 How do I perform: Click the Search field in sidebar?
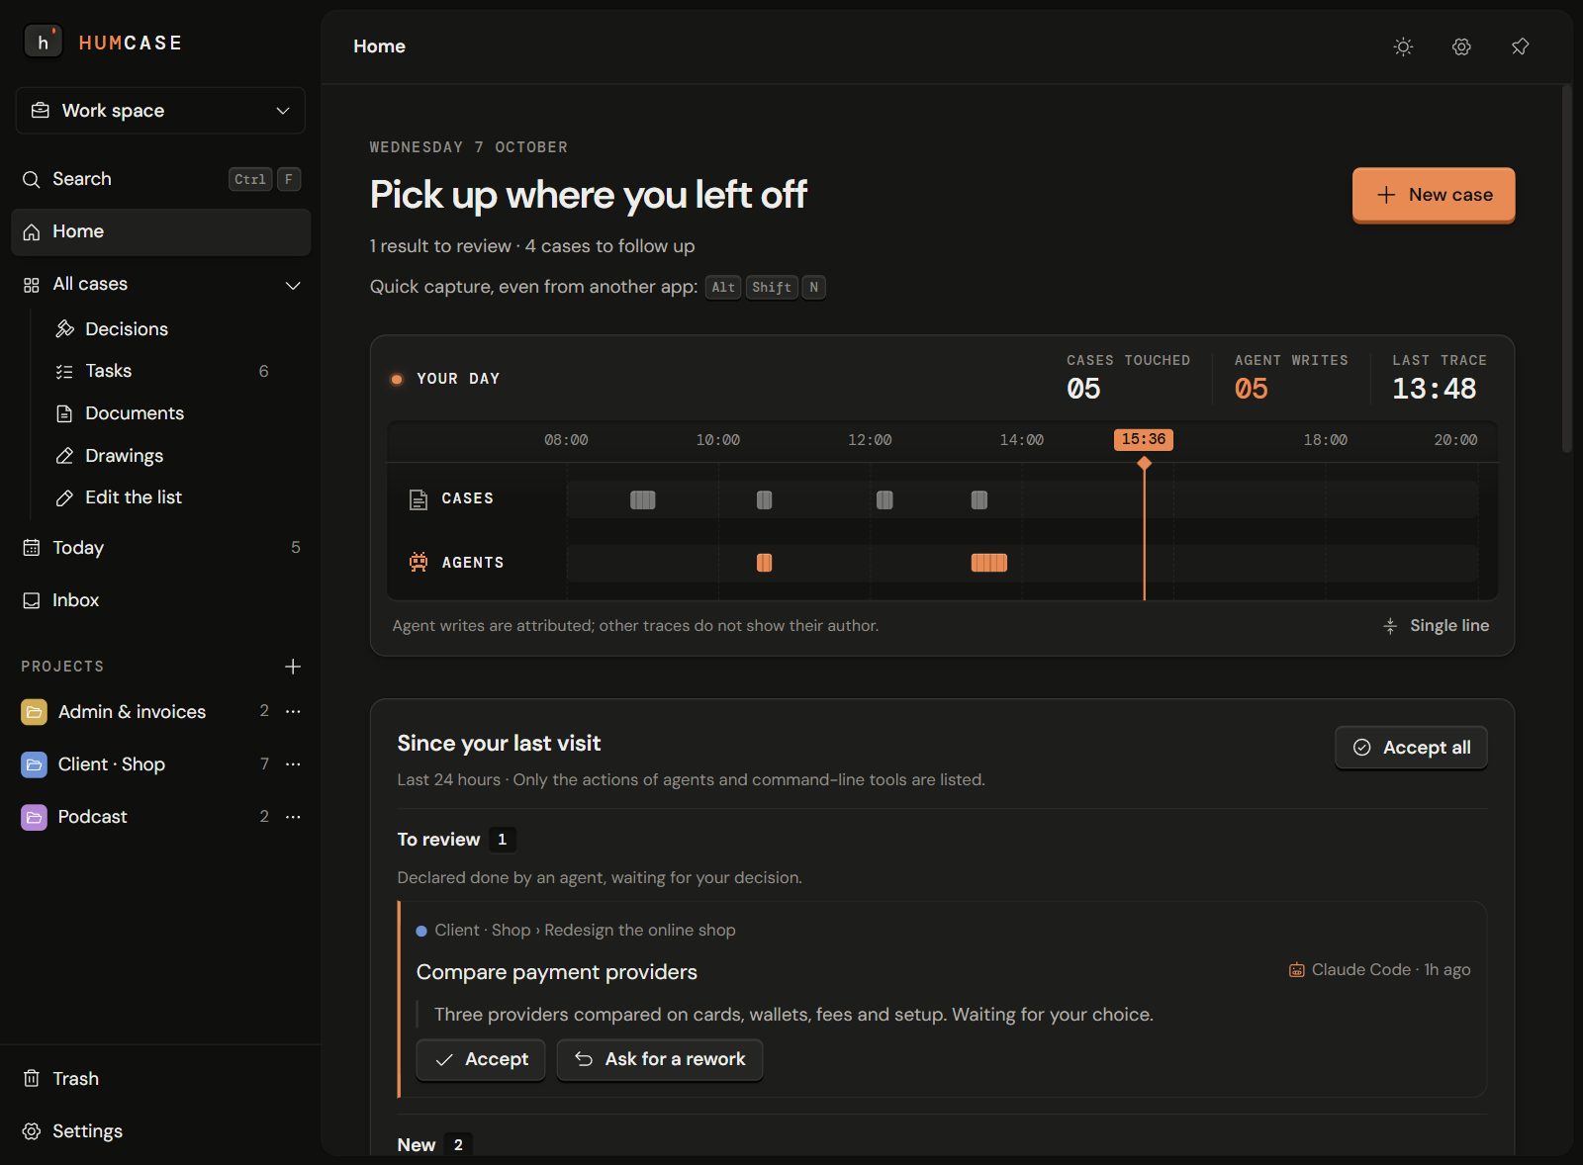pyautogui.click(x=160, y=179)
